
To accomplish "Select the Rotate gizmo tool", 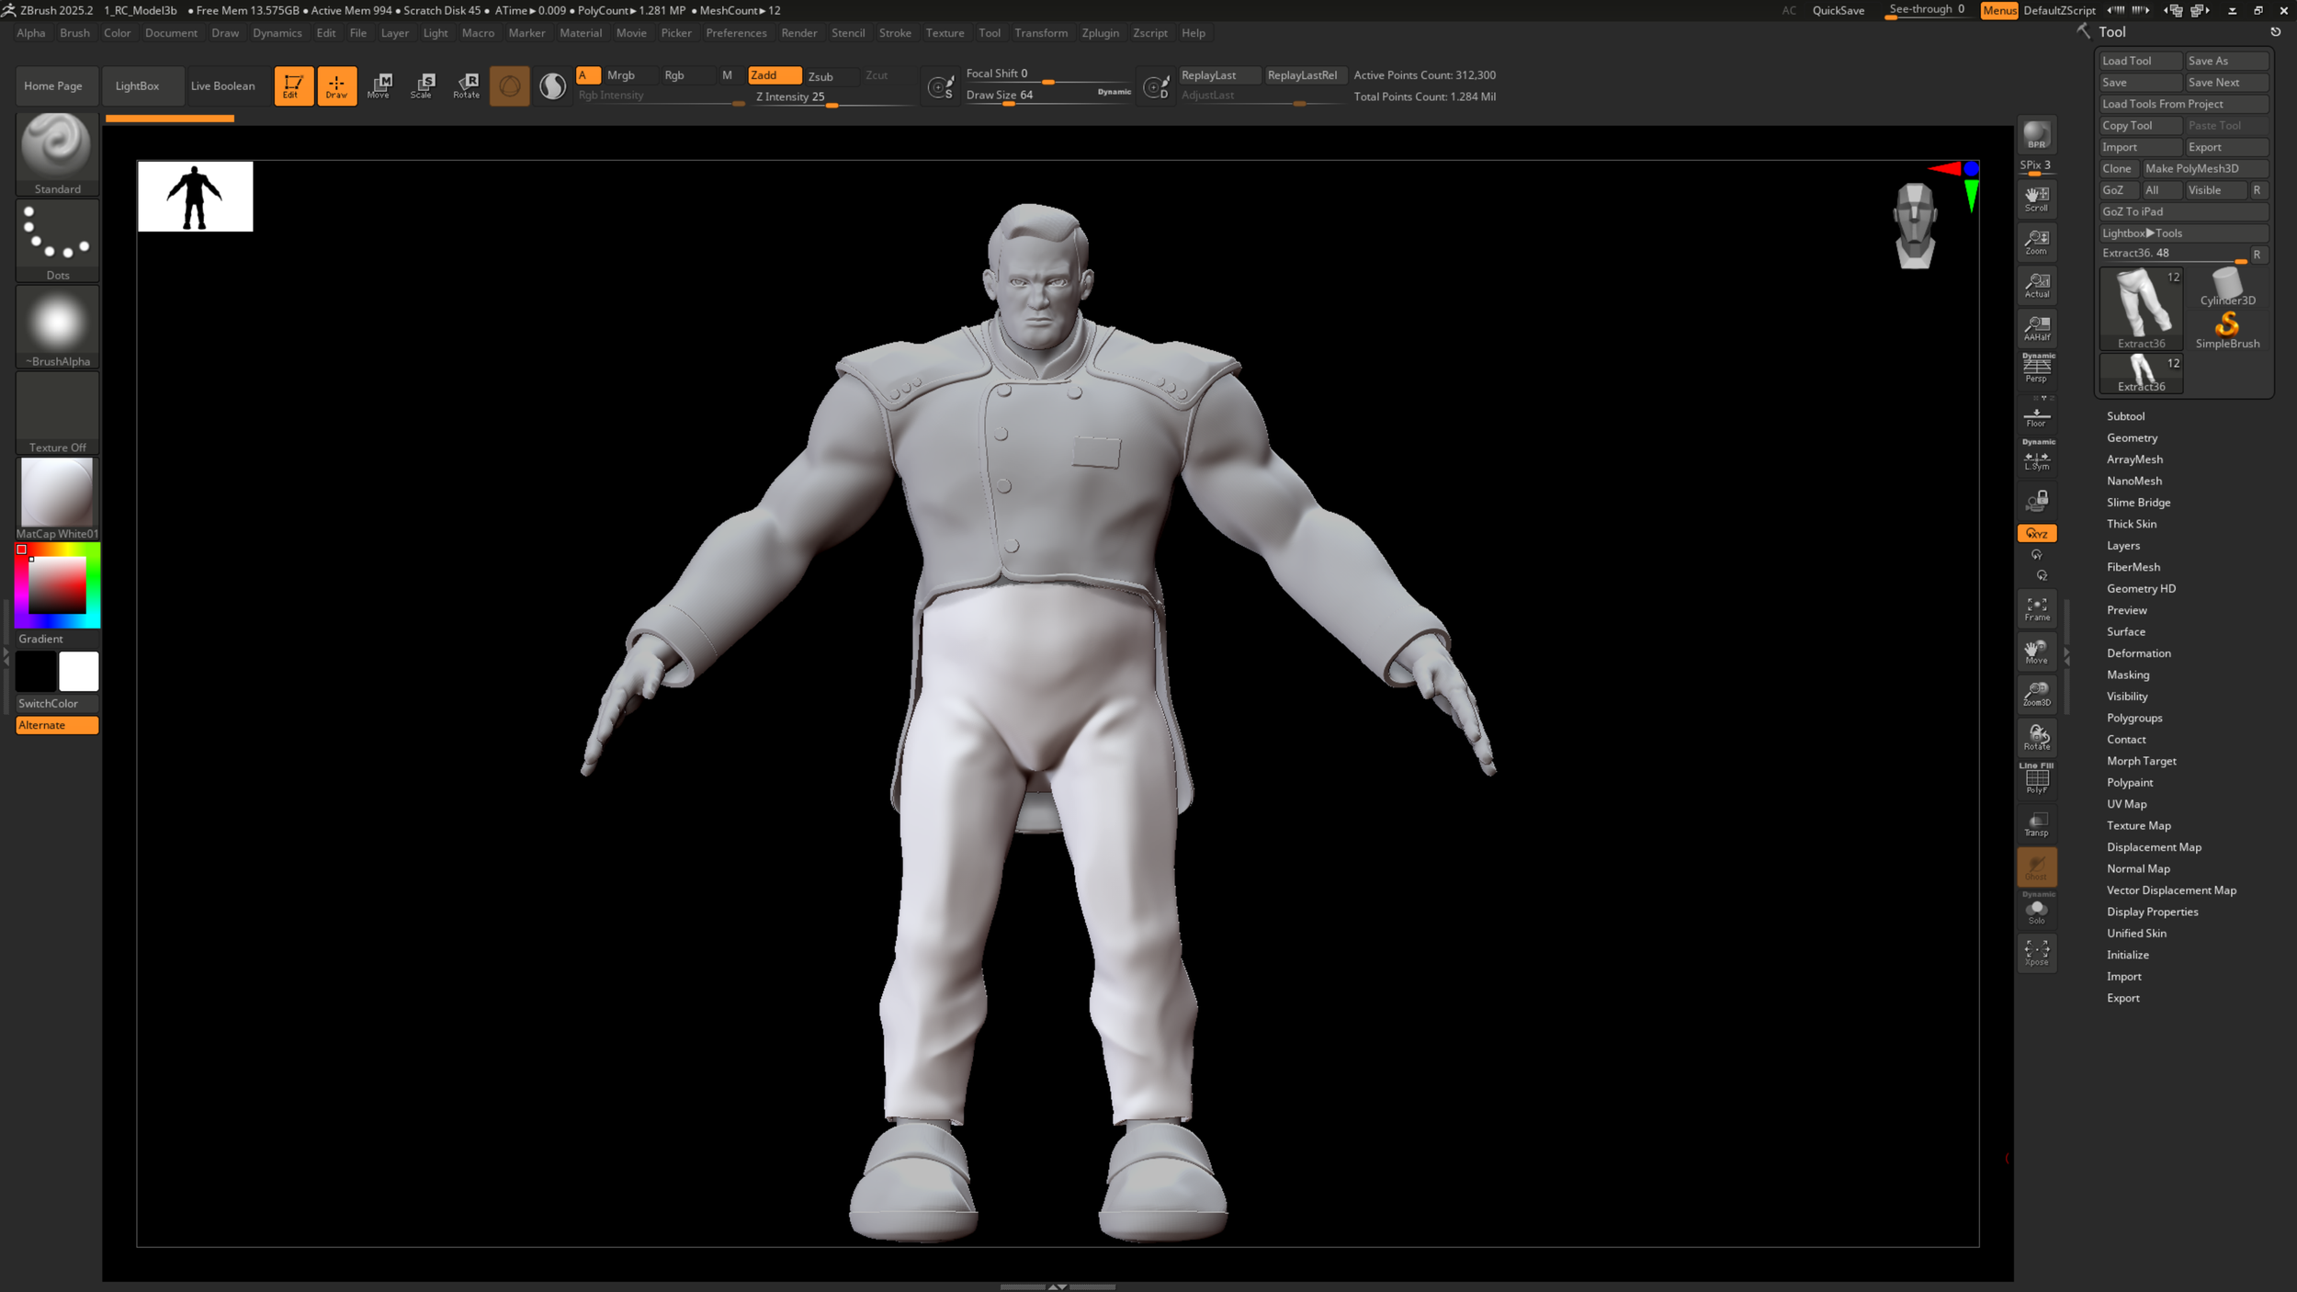I will (466, 85).
